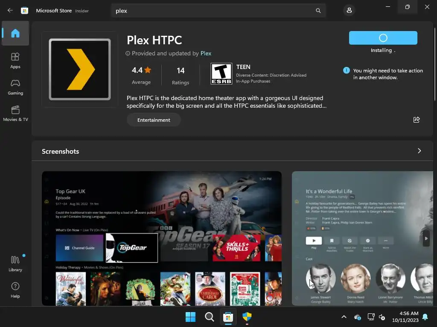The image size is (437, 327).
Task: Open Movies & TV section
Action: [x=15, y=113]
